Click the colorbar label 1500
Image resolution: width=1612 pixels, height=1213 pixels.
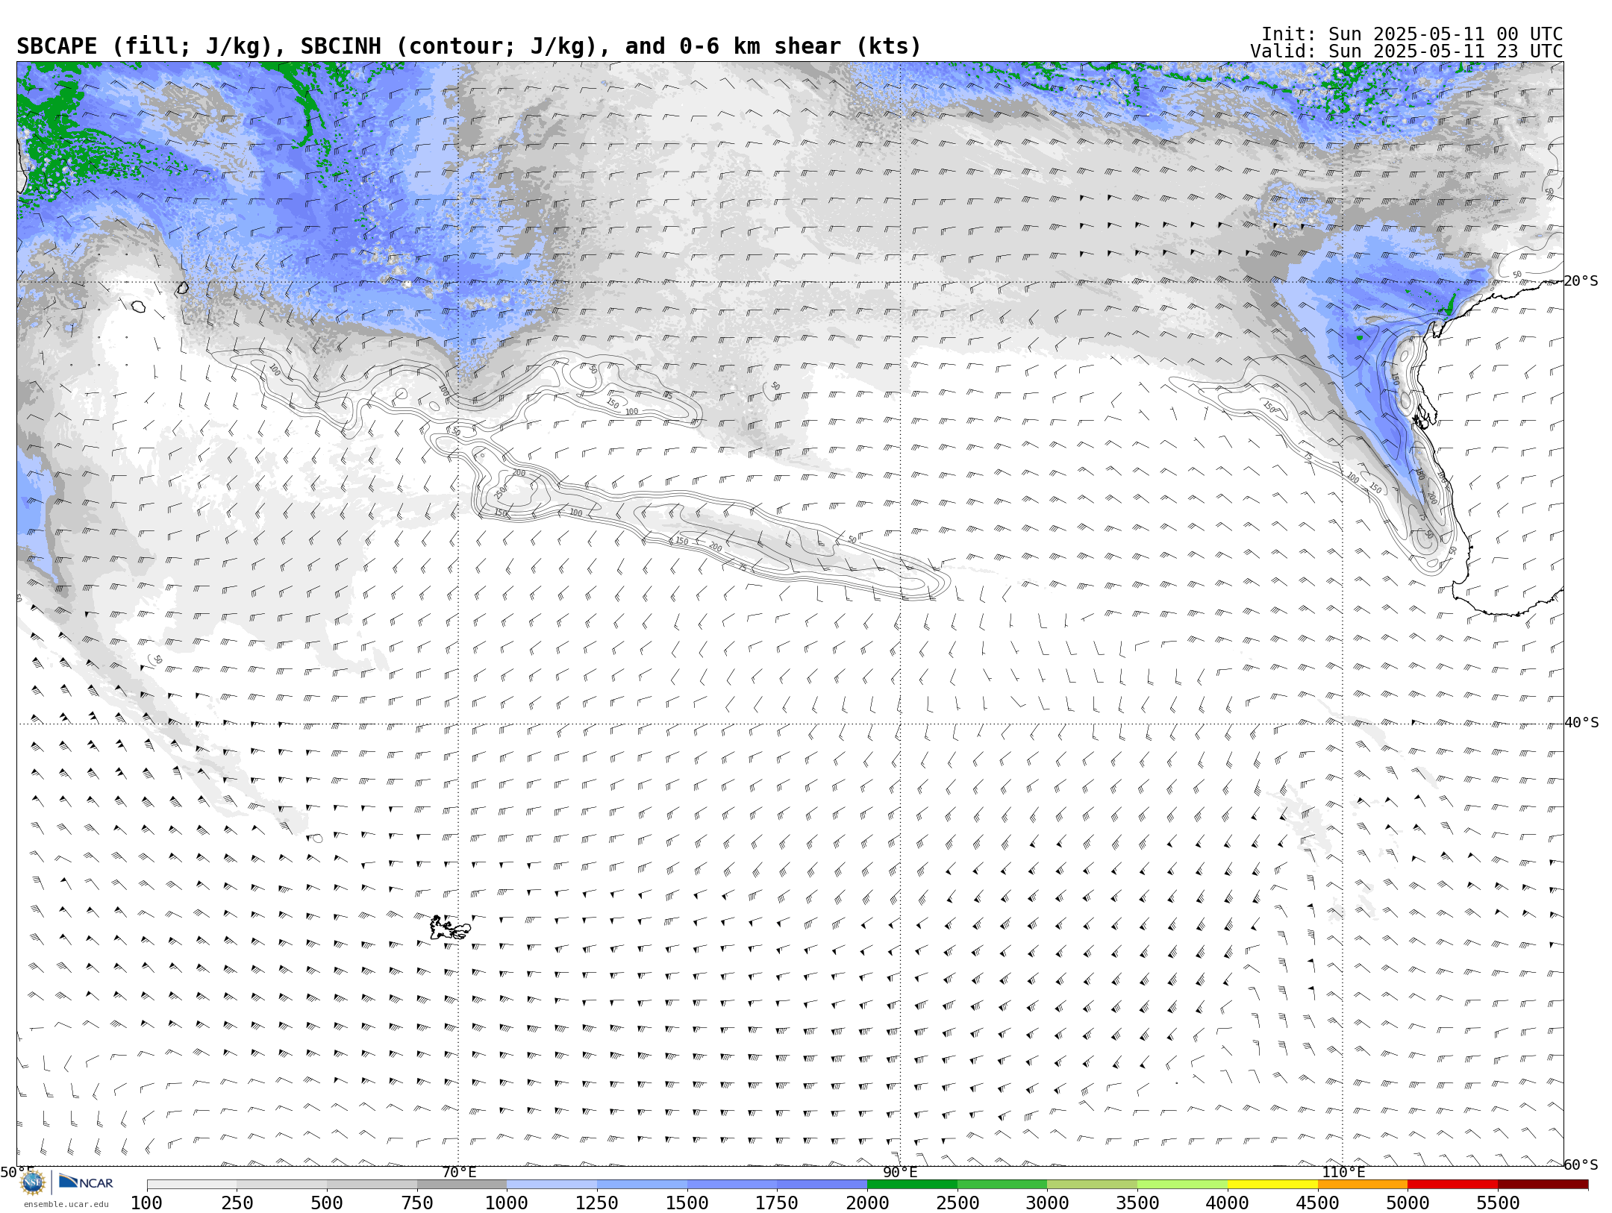pos(687,1203)
